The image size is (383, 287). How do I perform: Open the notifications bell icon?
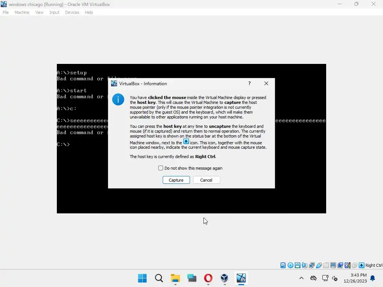373,278
